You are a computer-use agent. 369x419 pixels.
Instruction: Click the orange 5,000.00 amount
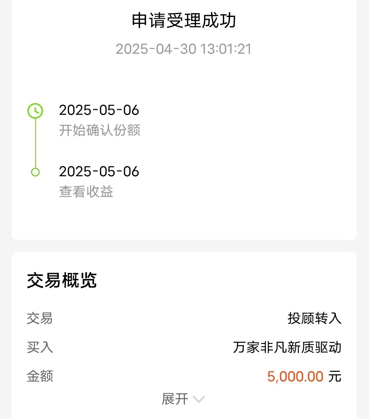[x=295, y=377]
